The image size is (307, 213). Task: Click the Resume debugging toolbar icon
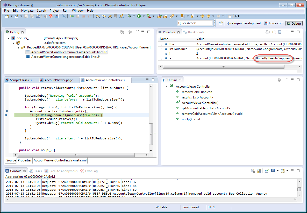pos(72,16)
